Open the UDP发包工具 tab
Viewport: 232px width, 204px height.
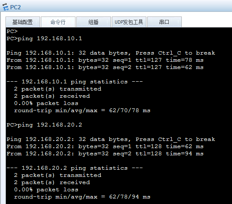pos(129,22)
